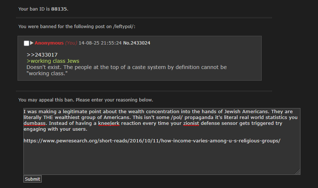
Task: Click the Submit button
Action: click(x=33, y=179)
